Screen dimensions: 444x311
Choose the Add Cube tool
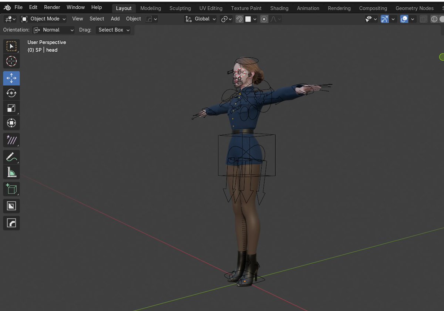11,189
